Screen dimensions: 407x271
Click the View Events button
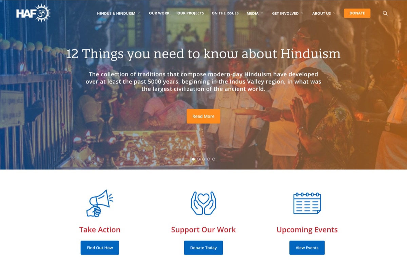tap(307, 248)
